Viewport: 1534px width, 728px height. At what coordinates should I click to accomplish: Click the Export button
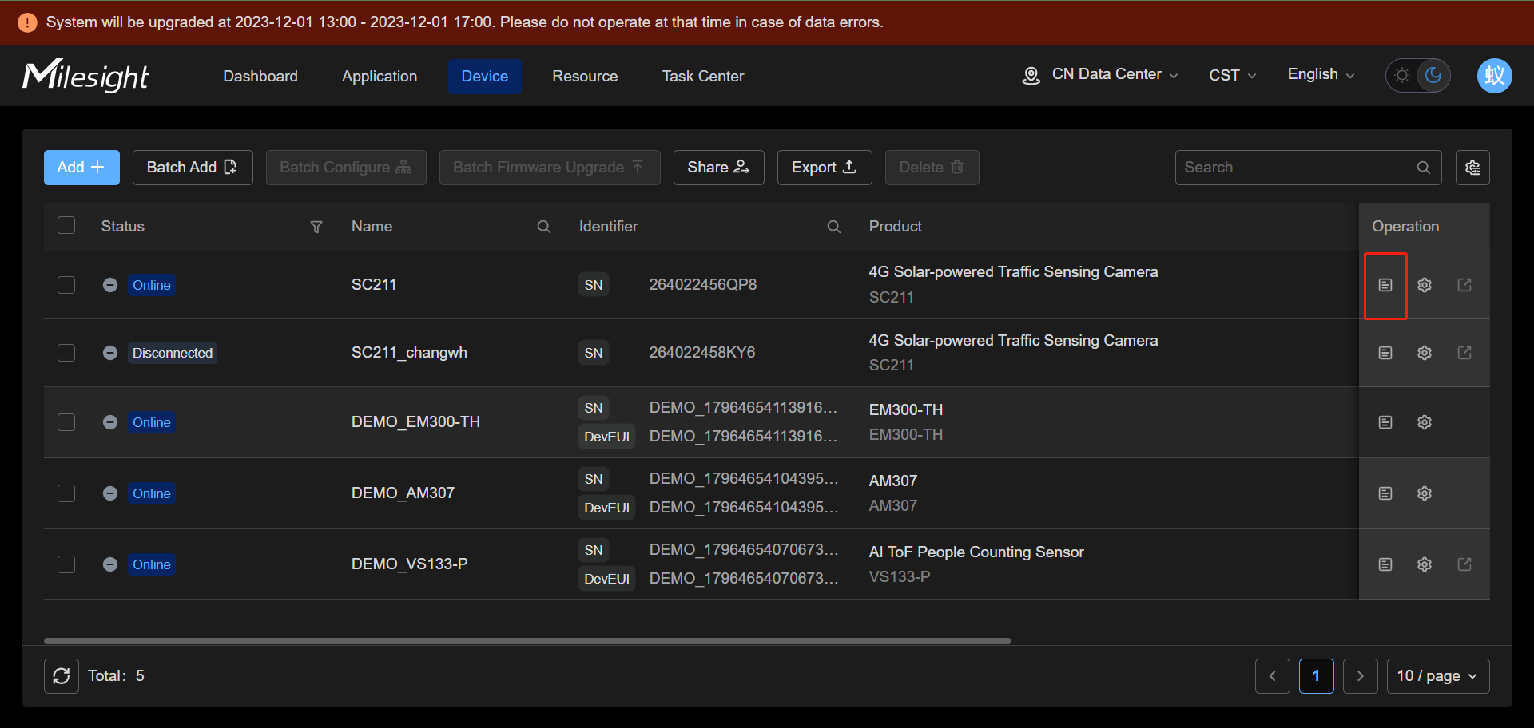tap(825, 168)
